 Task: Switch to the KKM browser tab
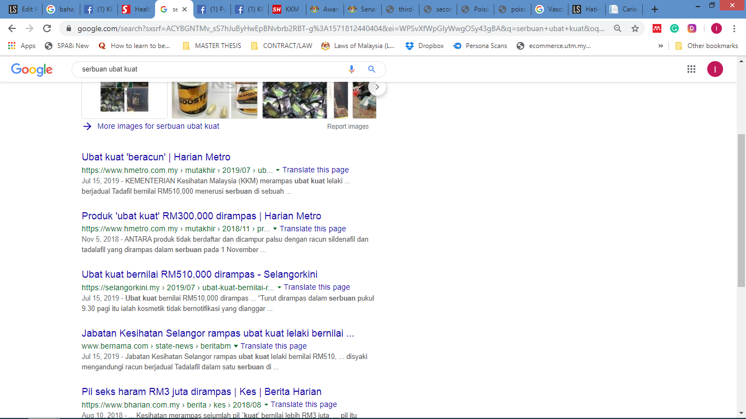click(x=286, y=9)
